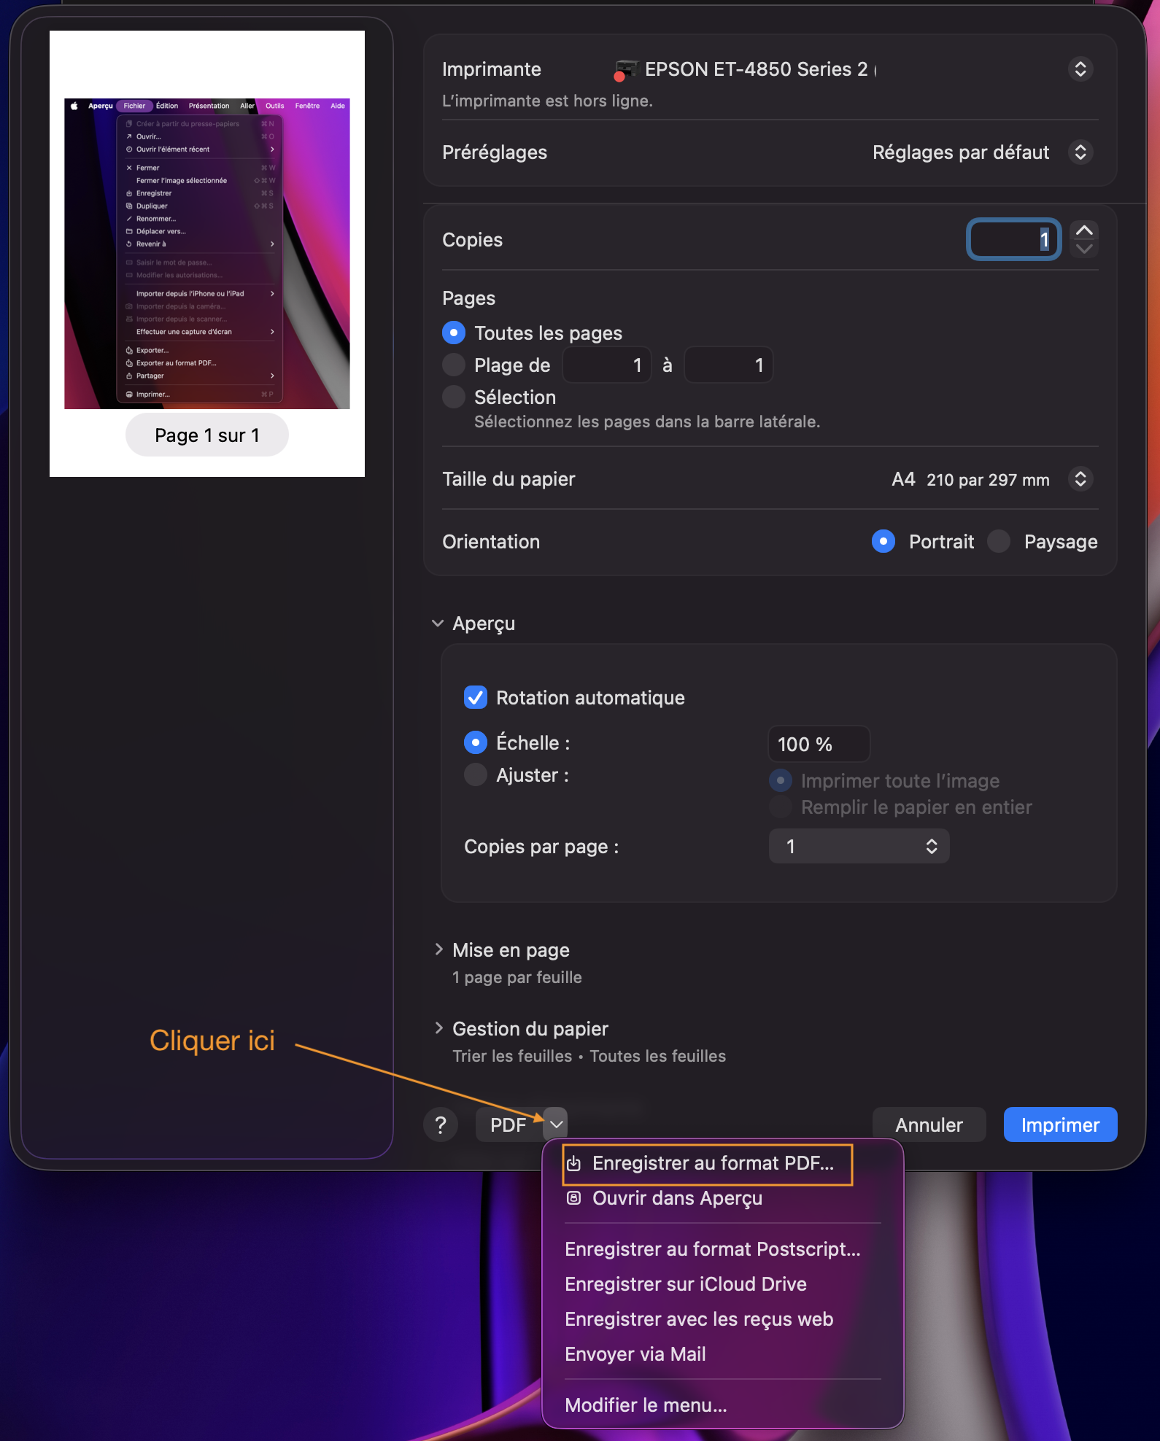Collapse the Aperçu section
Screen dimensions: 1160x1441
pyautogui.click(x=438, y=624)
